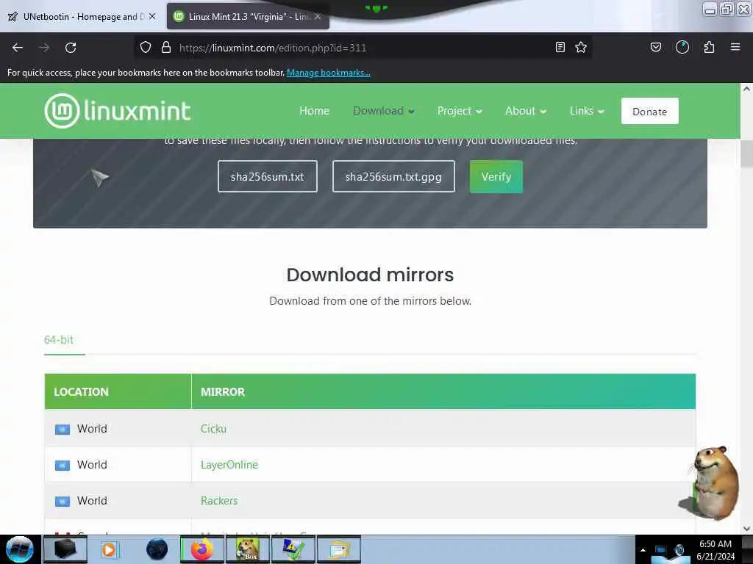Click the Download mirrors heading
This screenshot has height=564, width=753.
(x=371, y=275)
